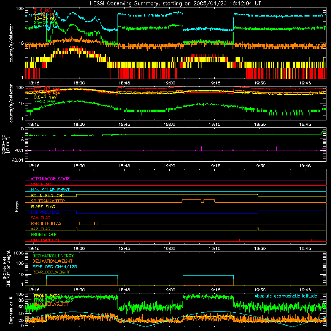
Task: Click the olive AAZ_FLAG label
Action: point(41,229)
